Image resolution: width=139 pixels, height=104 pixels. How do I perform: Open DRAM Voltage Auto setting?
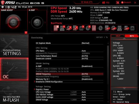pyautogui.click(x=69, y=100)
